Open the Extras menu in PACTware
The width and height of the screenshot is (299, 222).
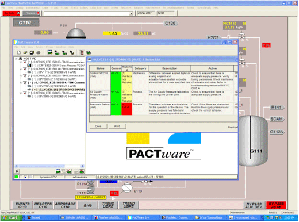click(49, 47)
